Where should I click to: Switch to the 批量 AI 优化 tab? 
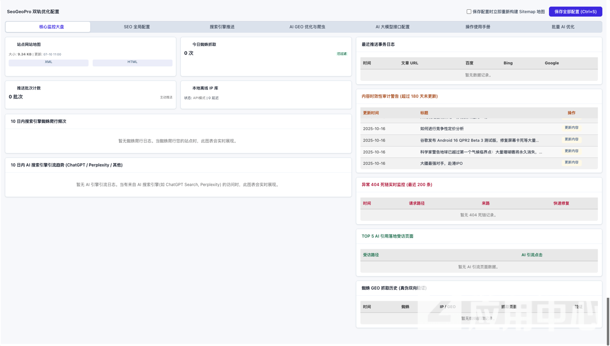pyautogui.click(x=563, y=27)
